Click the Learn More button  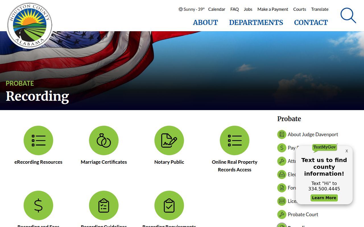(x=324, y=198)
